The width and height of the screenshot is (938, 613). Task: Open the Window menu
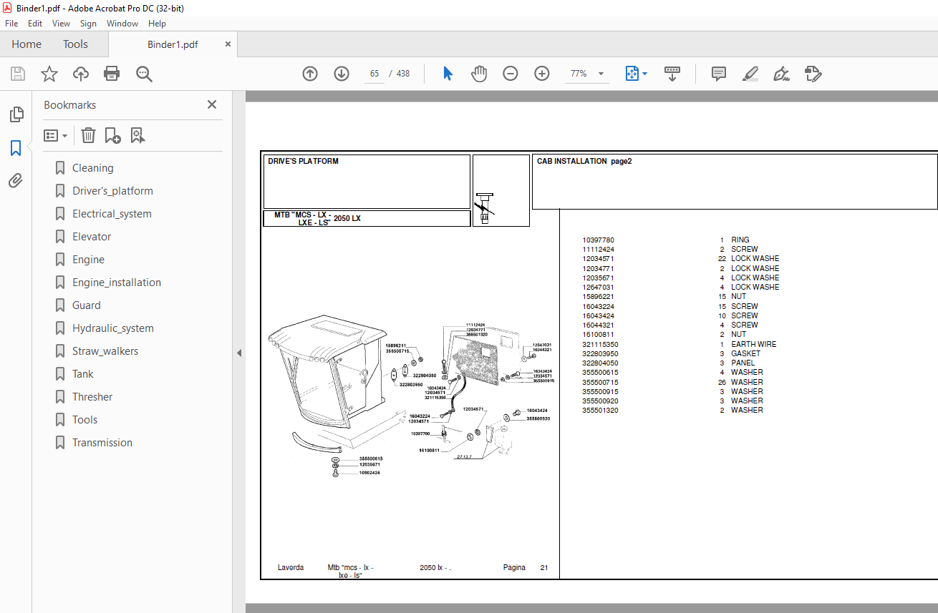(122, 24)
